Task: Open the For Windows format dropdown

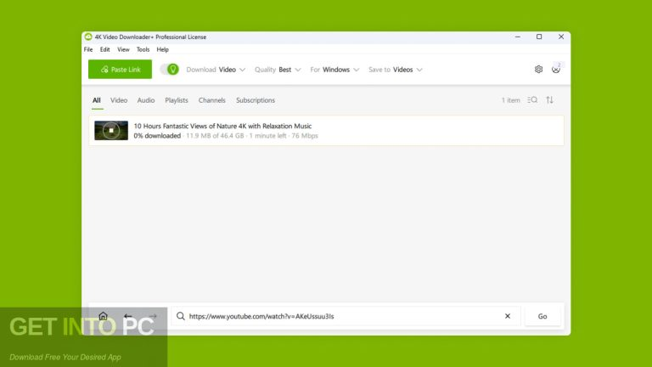Action: coord(334,70)
